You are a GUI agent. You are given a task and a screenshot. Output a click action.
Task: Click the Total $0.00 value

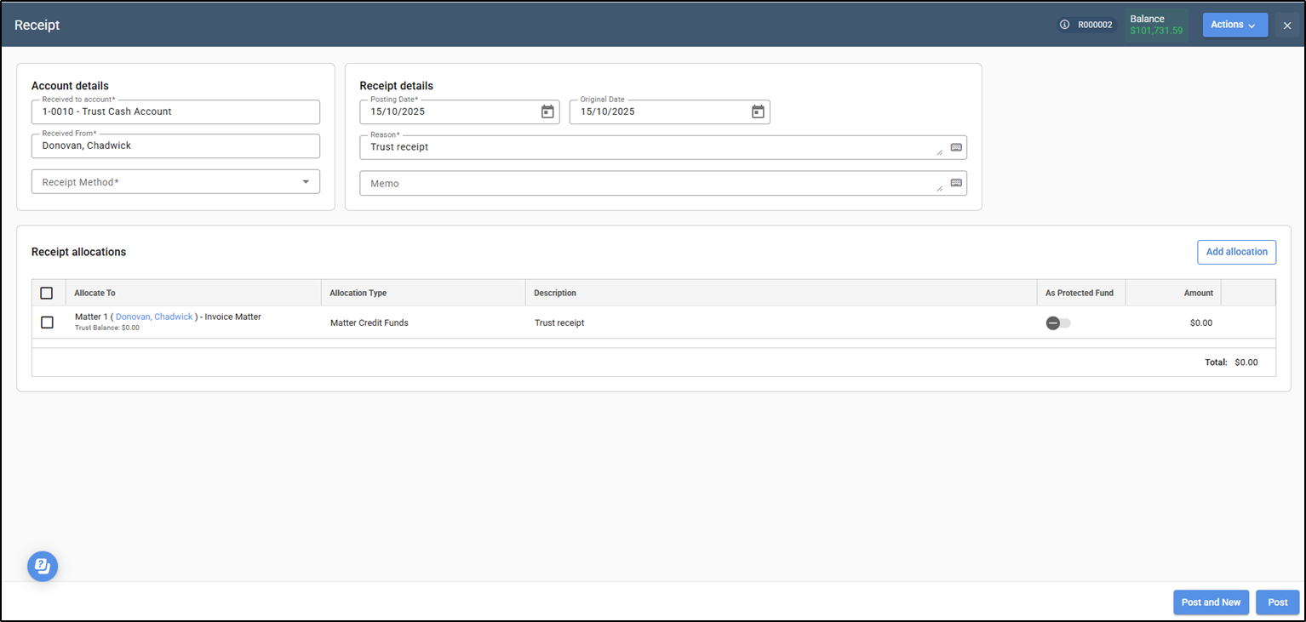pyautogui.click(x=1246, y=362)
